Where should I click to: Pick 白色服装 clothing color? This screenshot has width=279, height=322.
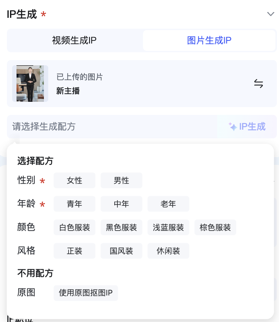tap(74, 227)
